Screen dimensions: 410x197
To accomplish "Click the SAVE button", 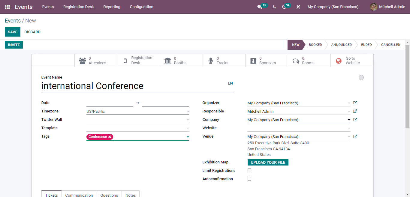I will coord(13,32).
